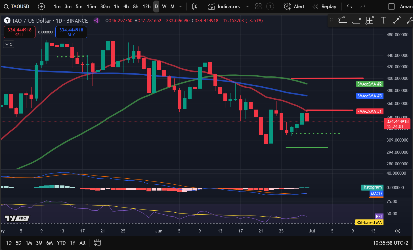Image resolution: width=413 pixels, height=250 pixels.
Task: Switch chart to 1h interval
Action: pyautogui.click(x=117, y=7)
